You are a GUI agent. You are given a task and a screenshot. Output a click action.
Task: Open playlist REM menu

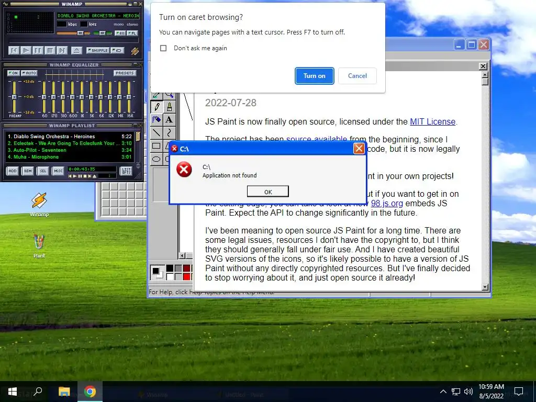click(x=28, y=171)
